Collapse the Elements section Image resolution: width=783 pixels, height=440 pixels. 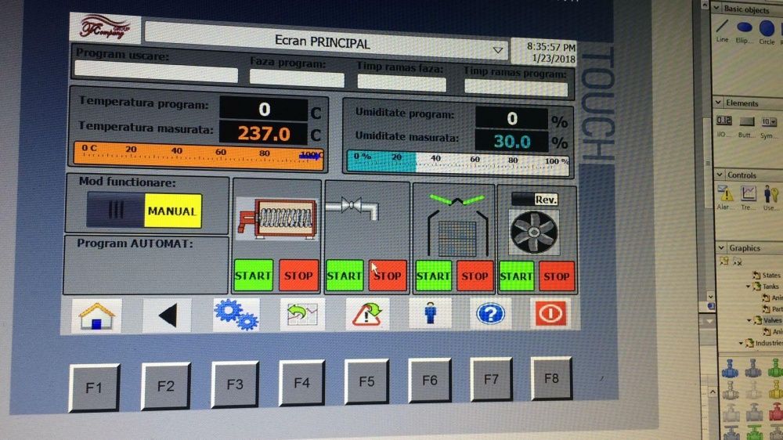[719, 103]
